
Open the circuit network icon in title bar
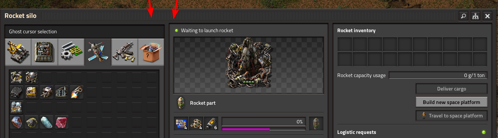click(475, 16)
